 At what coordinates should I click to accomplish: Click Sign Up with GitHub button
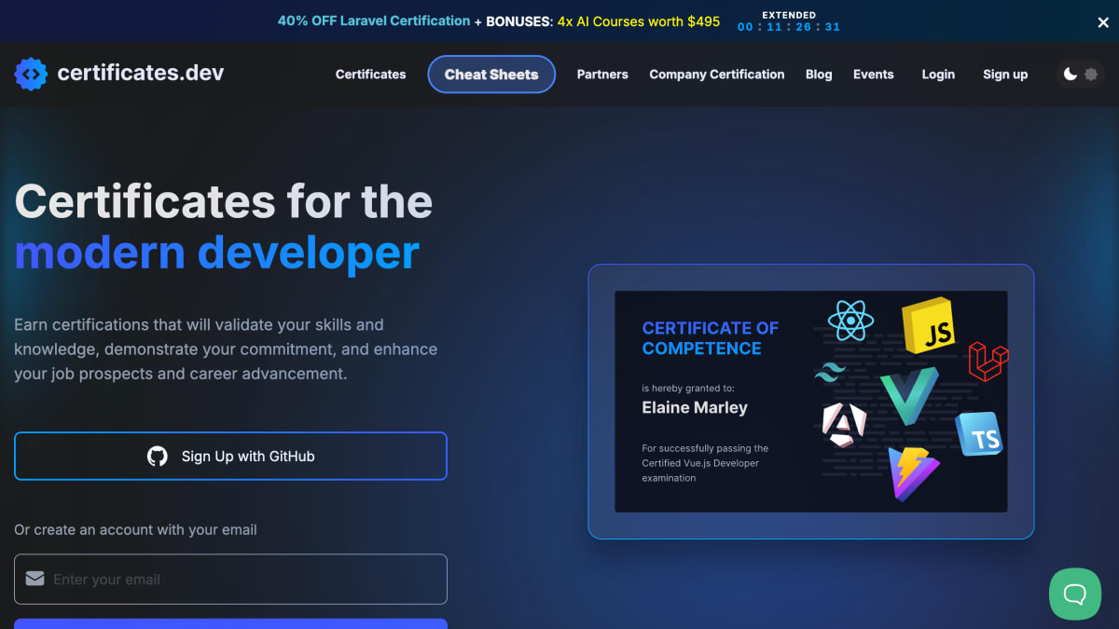230,456
